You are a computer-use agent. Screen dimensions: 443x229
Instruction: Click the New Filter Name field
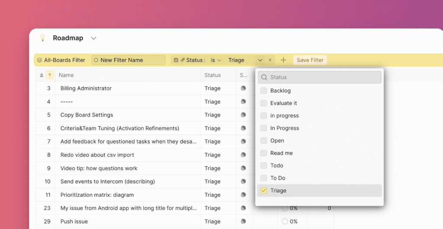128,60
